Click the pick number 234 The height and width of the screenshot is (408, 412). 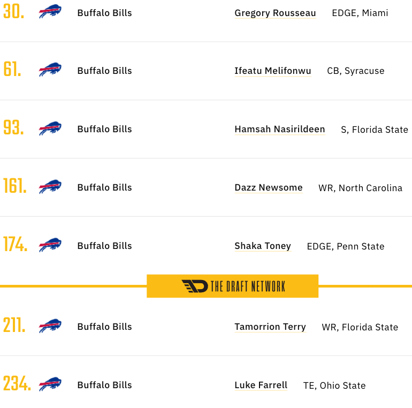point(17,383)
